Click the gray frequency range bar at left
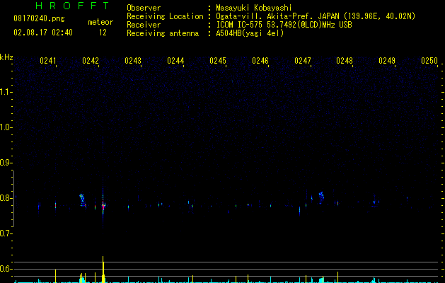The width and height of the screenshot is (445, 283). pos(13,199)
